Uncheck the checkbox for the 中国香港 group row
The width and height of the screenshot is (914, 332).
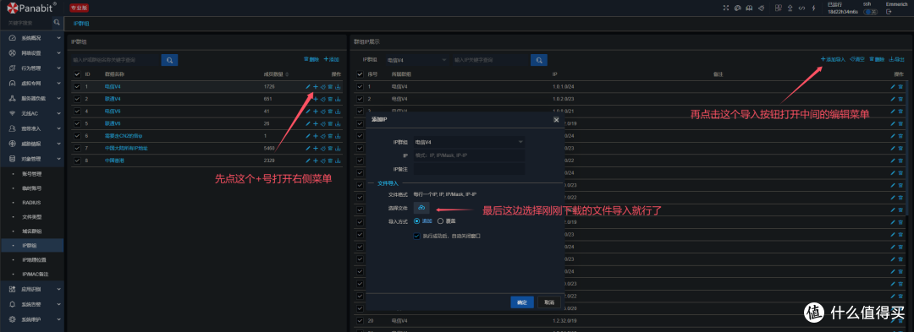77,161
